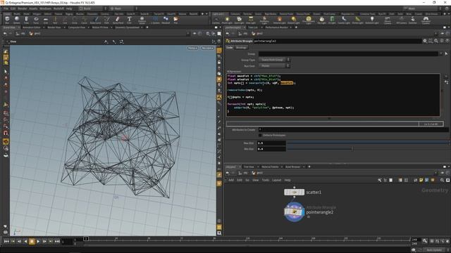Select the Draw Curve shelf tool
This screenshot has width=451, height=253.
[96, 20]
